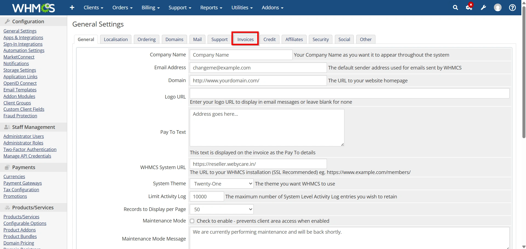Switch to the Security tab
This screenshot has width=526, height=249.
pyautogui.click(x=321, y=39)
